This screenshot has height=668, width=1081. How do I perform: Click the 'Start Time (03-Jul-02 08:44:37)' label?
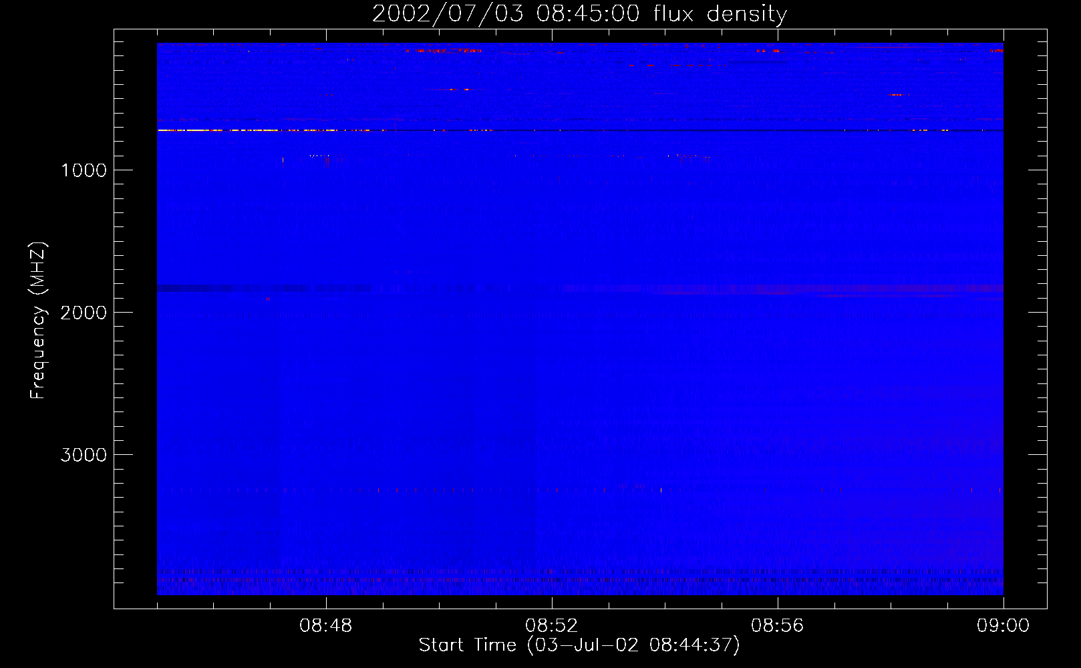point(579,645)
